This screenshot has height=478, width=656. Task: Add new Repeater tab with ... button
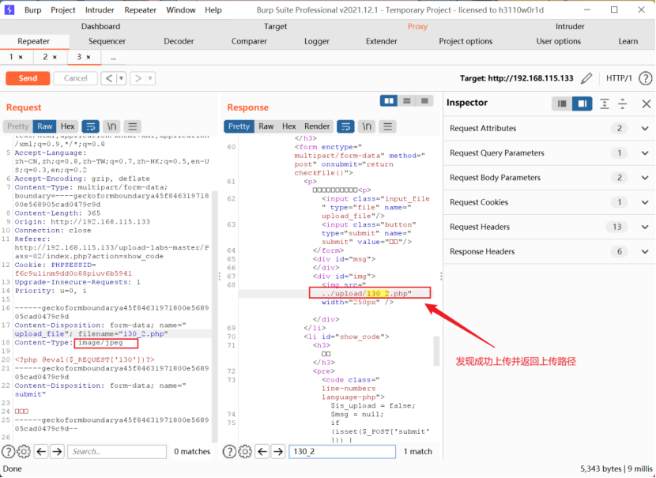point(113,58)
